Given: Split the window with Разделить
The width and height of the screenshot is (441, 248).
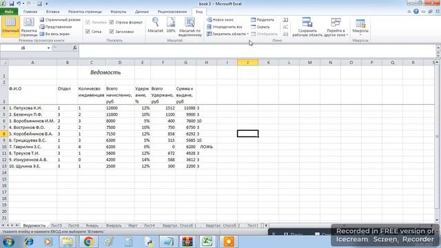Looking at the screenshot, I should [x=262, y=20].
